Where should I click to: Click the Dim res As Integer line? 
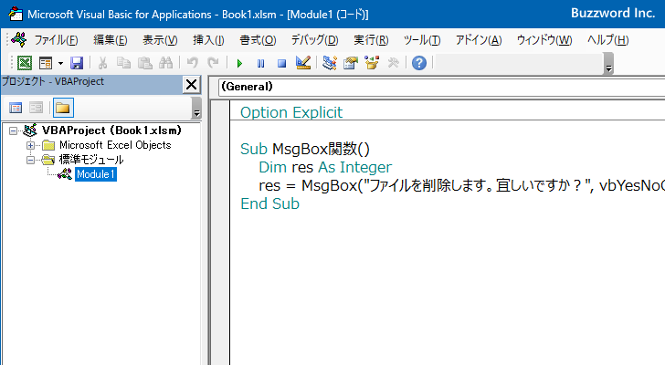coord(325,167)
